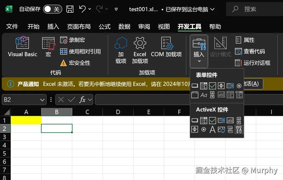Click the Excel app logo

point(9,9)
